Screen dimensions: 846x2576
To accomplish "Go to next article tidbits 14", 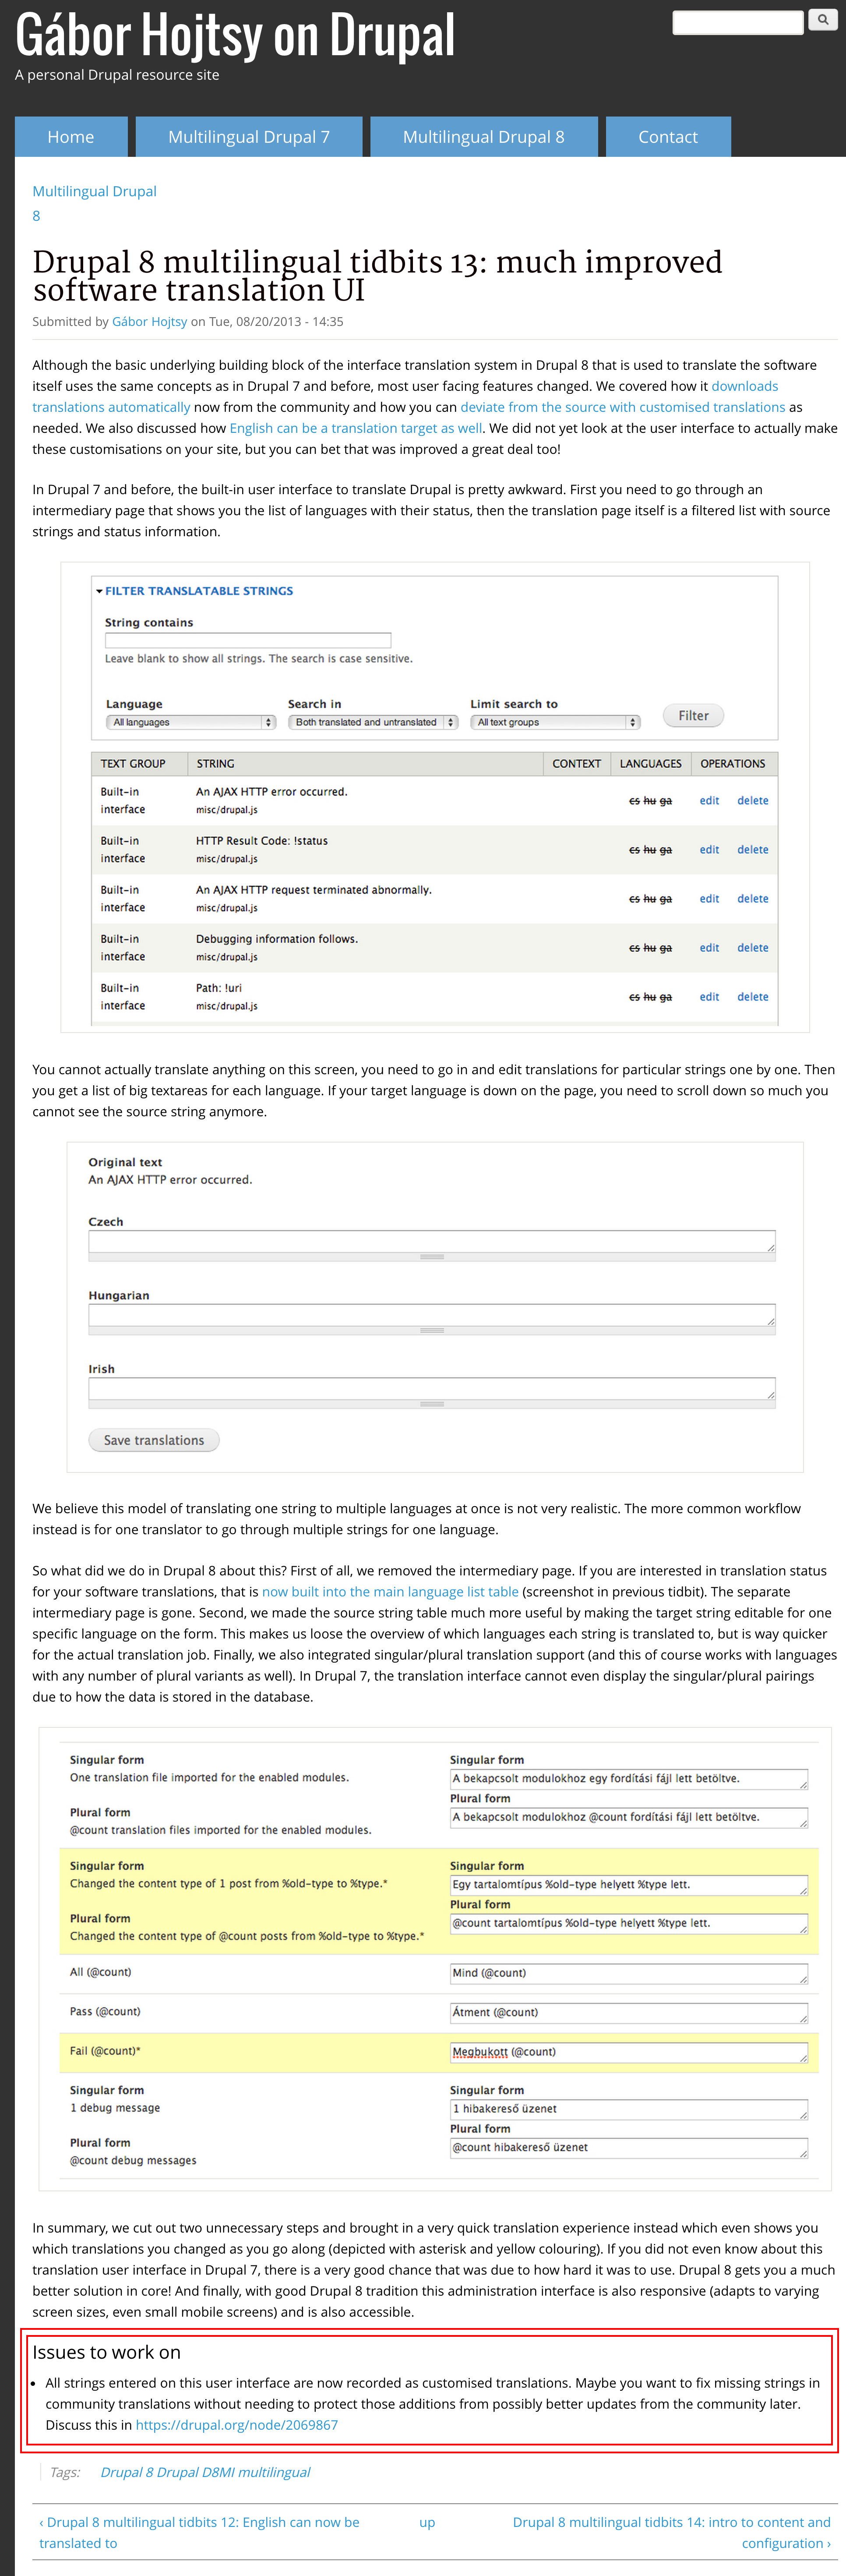I will pyautogui.click(x=671, y=2522).
